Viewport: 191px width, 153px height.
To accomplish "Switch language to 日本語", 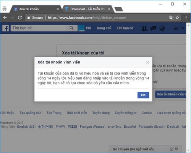I will 72,127.
